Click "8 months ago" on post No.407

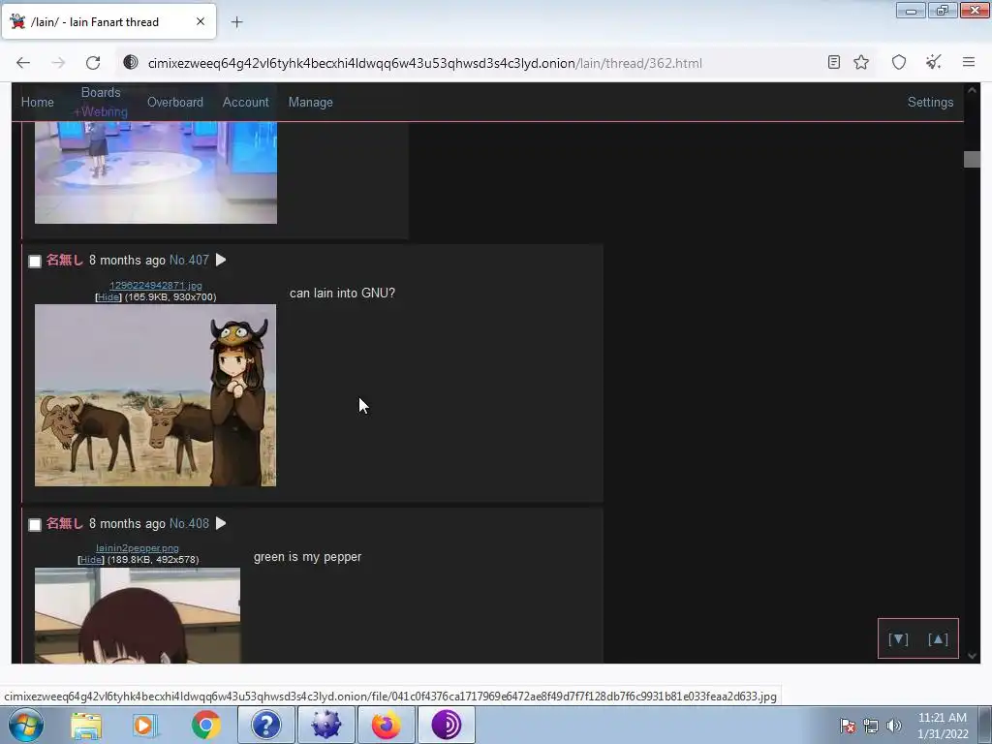click(127, 260)
